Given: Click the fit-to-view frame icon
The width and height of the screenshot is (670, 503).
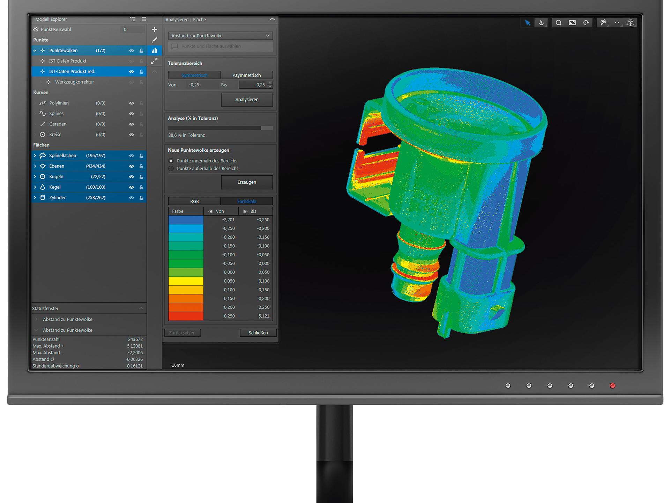Looking at the screenshot, I should [572, 23].
